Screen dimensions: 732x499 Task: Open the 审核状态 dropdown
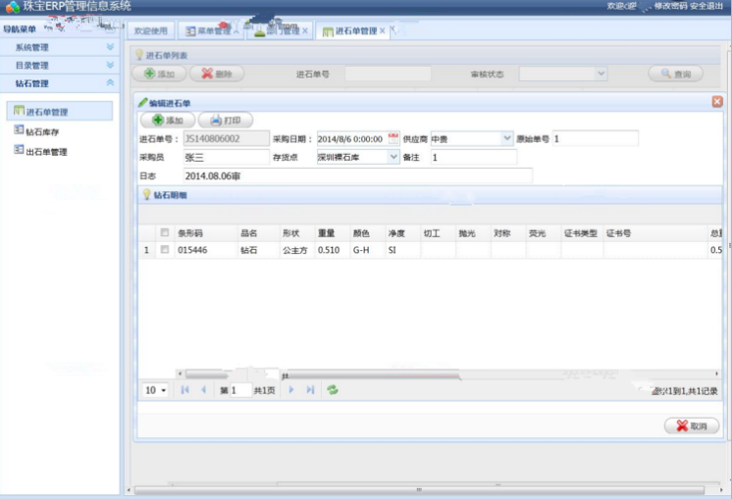(601, 74)
